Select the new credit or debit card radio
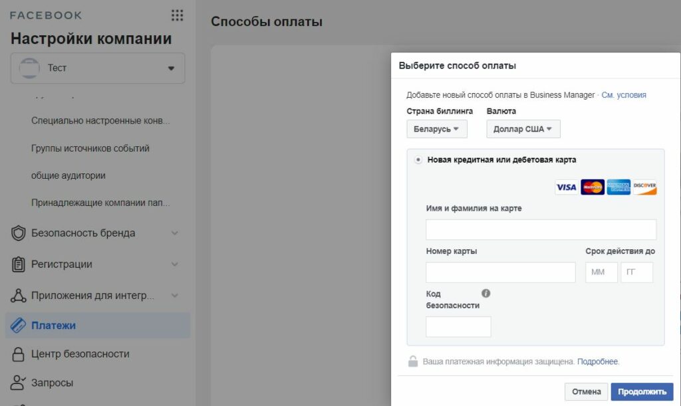Screen dimensions: 681x406 coord(418,159)
